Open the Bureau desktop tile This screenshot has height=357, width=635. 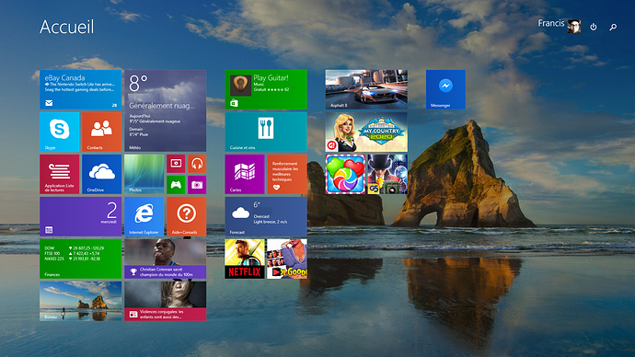click(81, 301)
